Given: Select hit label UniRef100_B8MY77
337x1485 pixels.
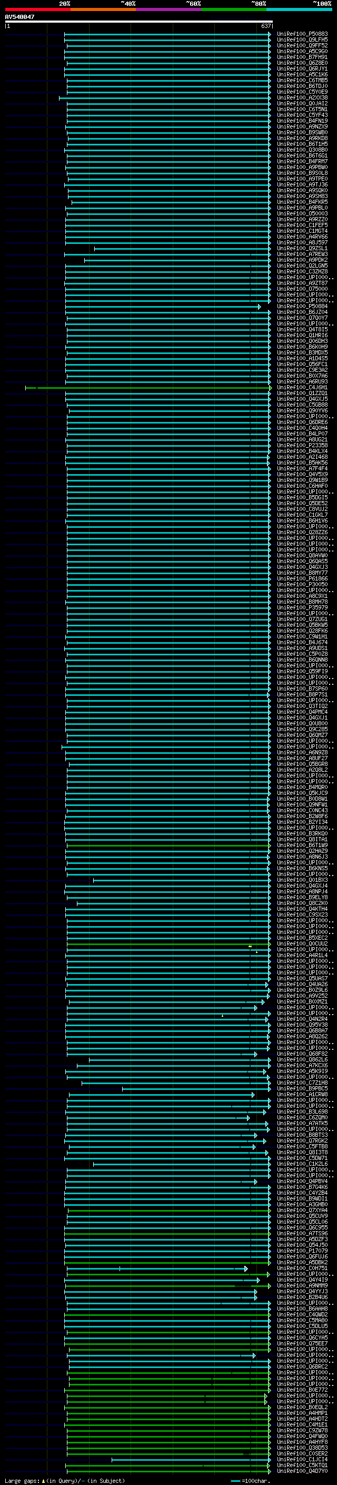Looking at the screenshot, I should [302, 573].
